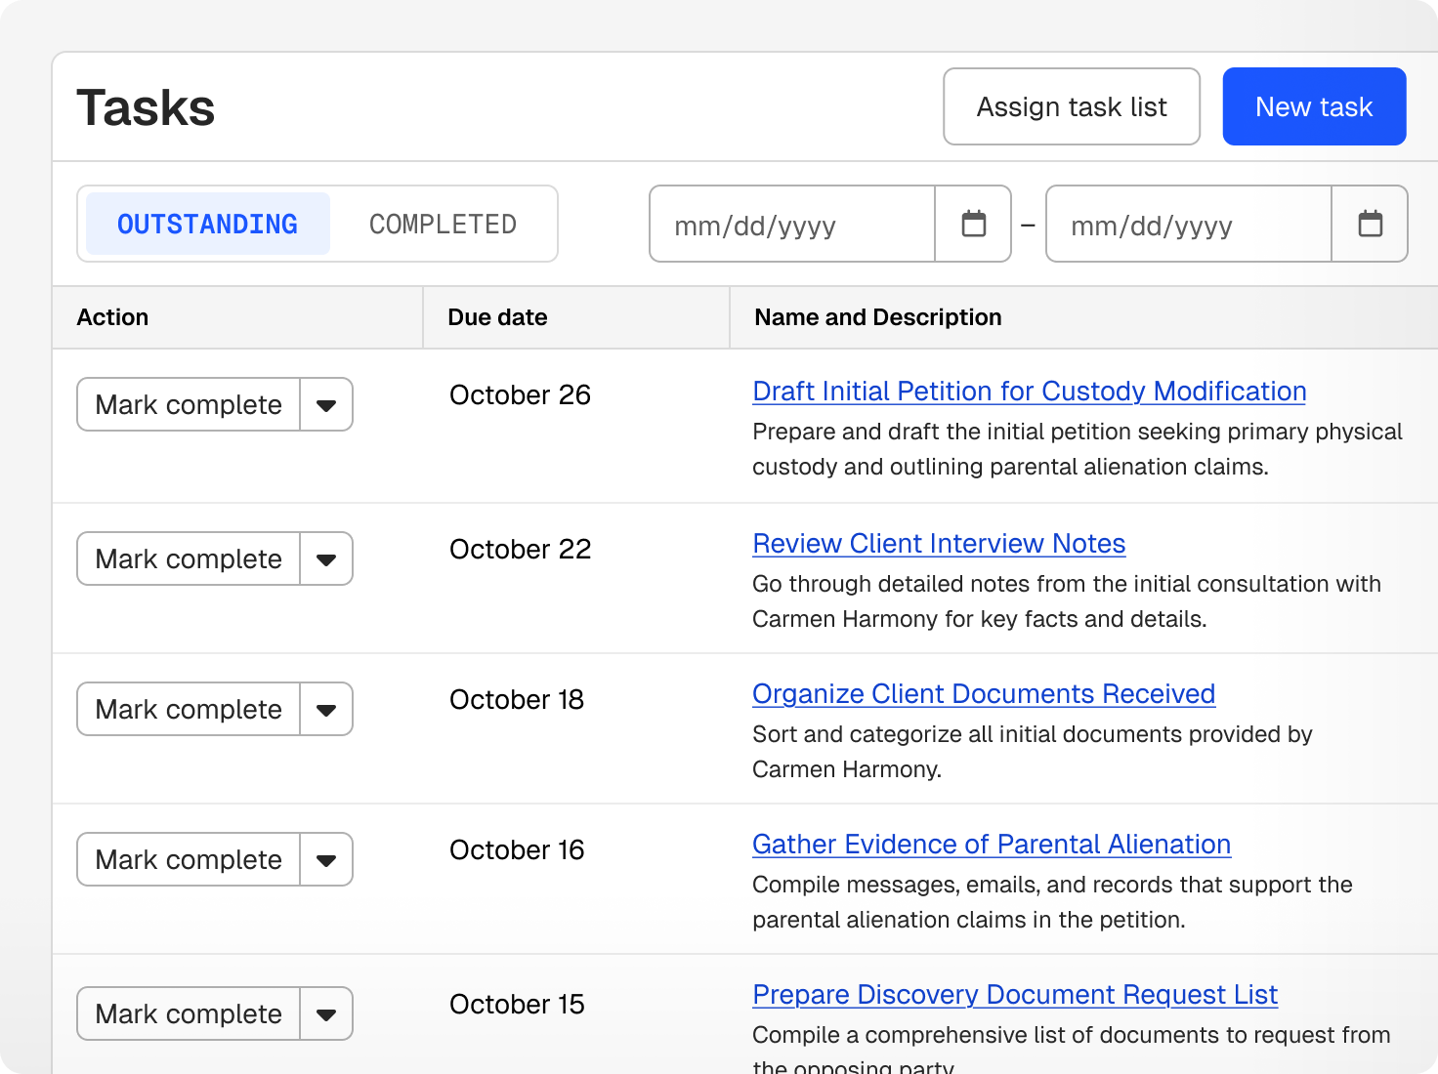This screenshot has width=1438, height=1074.
Task: Focus the start date mm/dd/yyyy field
Action: pos(792,224)
